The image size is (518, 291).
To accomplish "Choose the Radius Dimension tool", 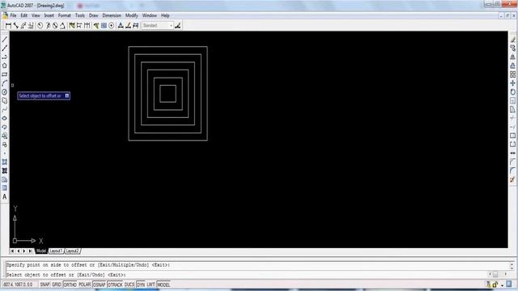I will click(40, 25).
